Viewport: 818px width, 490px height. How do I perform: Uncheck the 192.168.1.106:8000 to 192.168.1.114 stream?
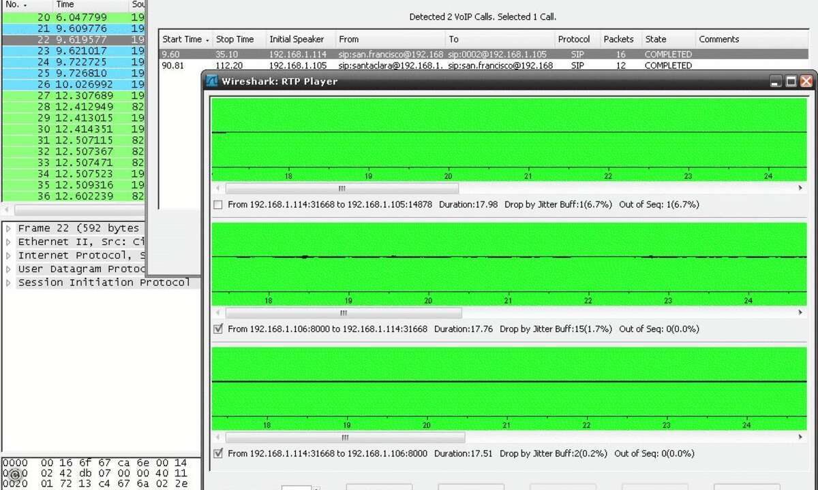[218, 329]
